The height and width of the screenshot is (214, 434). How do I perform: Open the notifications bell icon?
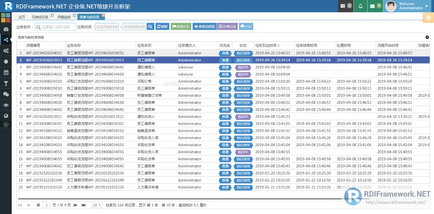pyautogui.click(x=361, y=6)
